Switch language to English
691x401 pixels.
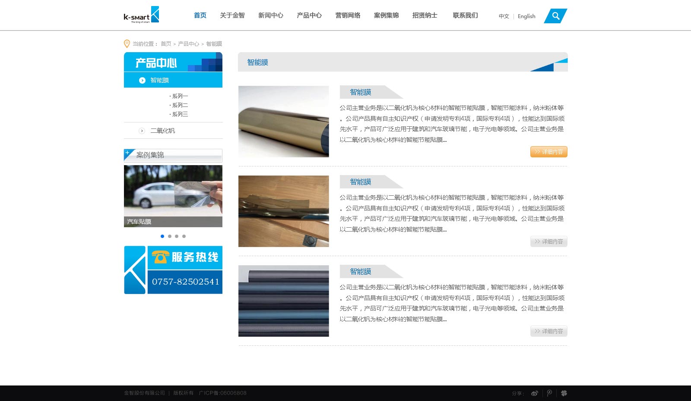[526, 16]
